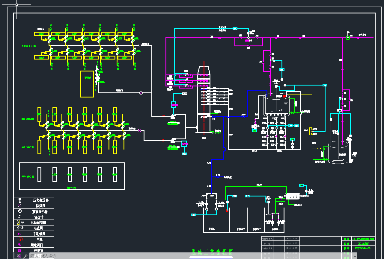This screenshot has width=384, height=259.
Task: Select the 电机 legend label
Action: (39, 239)
